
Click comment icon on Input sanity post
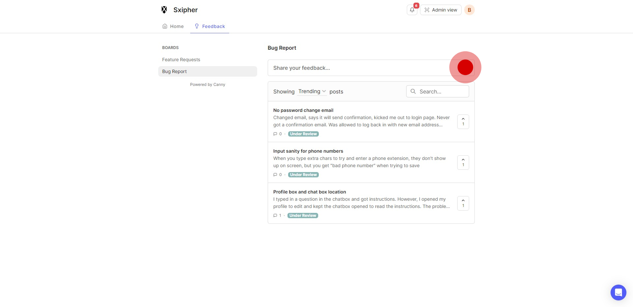275,175
